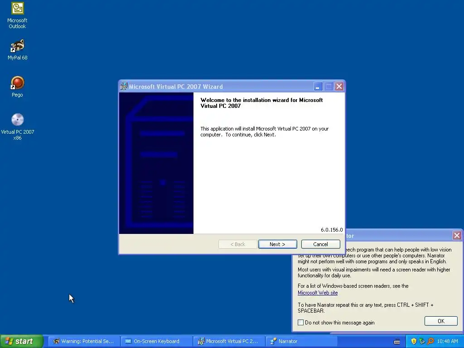The width and height of the screenshot is (464, 348).
Task: Click the Virtual PC wizard title bar icon
Action: 124,87
